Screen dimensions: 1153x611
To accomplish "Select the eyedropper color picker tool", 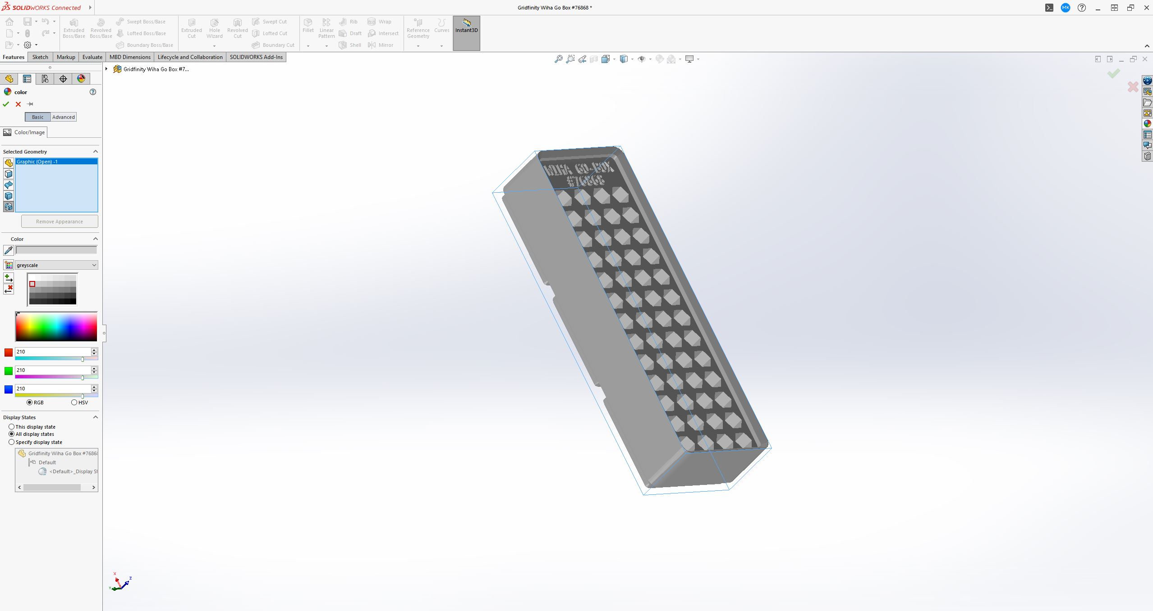I will tap(8, 250).
